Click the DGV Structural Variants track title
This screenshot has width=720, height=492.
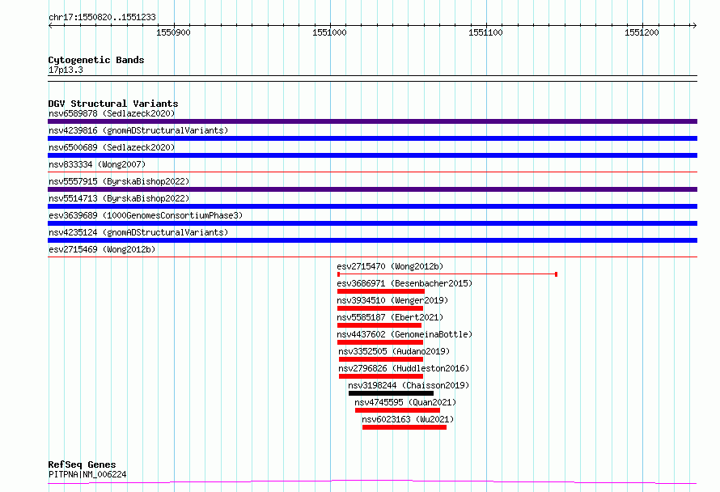(113, 104)
